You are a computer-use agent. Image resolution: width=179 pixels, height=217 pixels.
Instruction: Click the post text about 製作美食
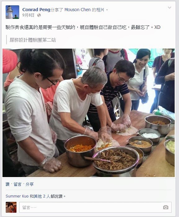(83, 27)
